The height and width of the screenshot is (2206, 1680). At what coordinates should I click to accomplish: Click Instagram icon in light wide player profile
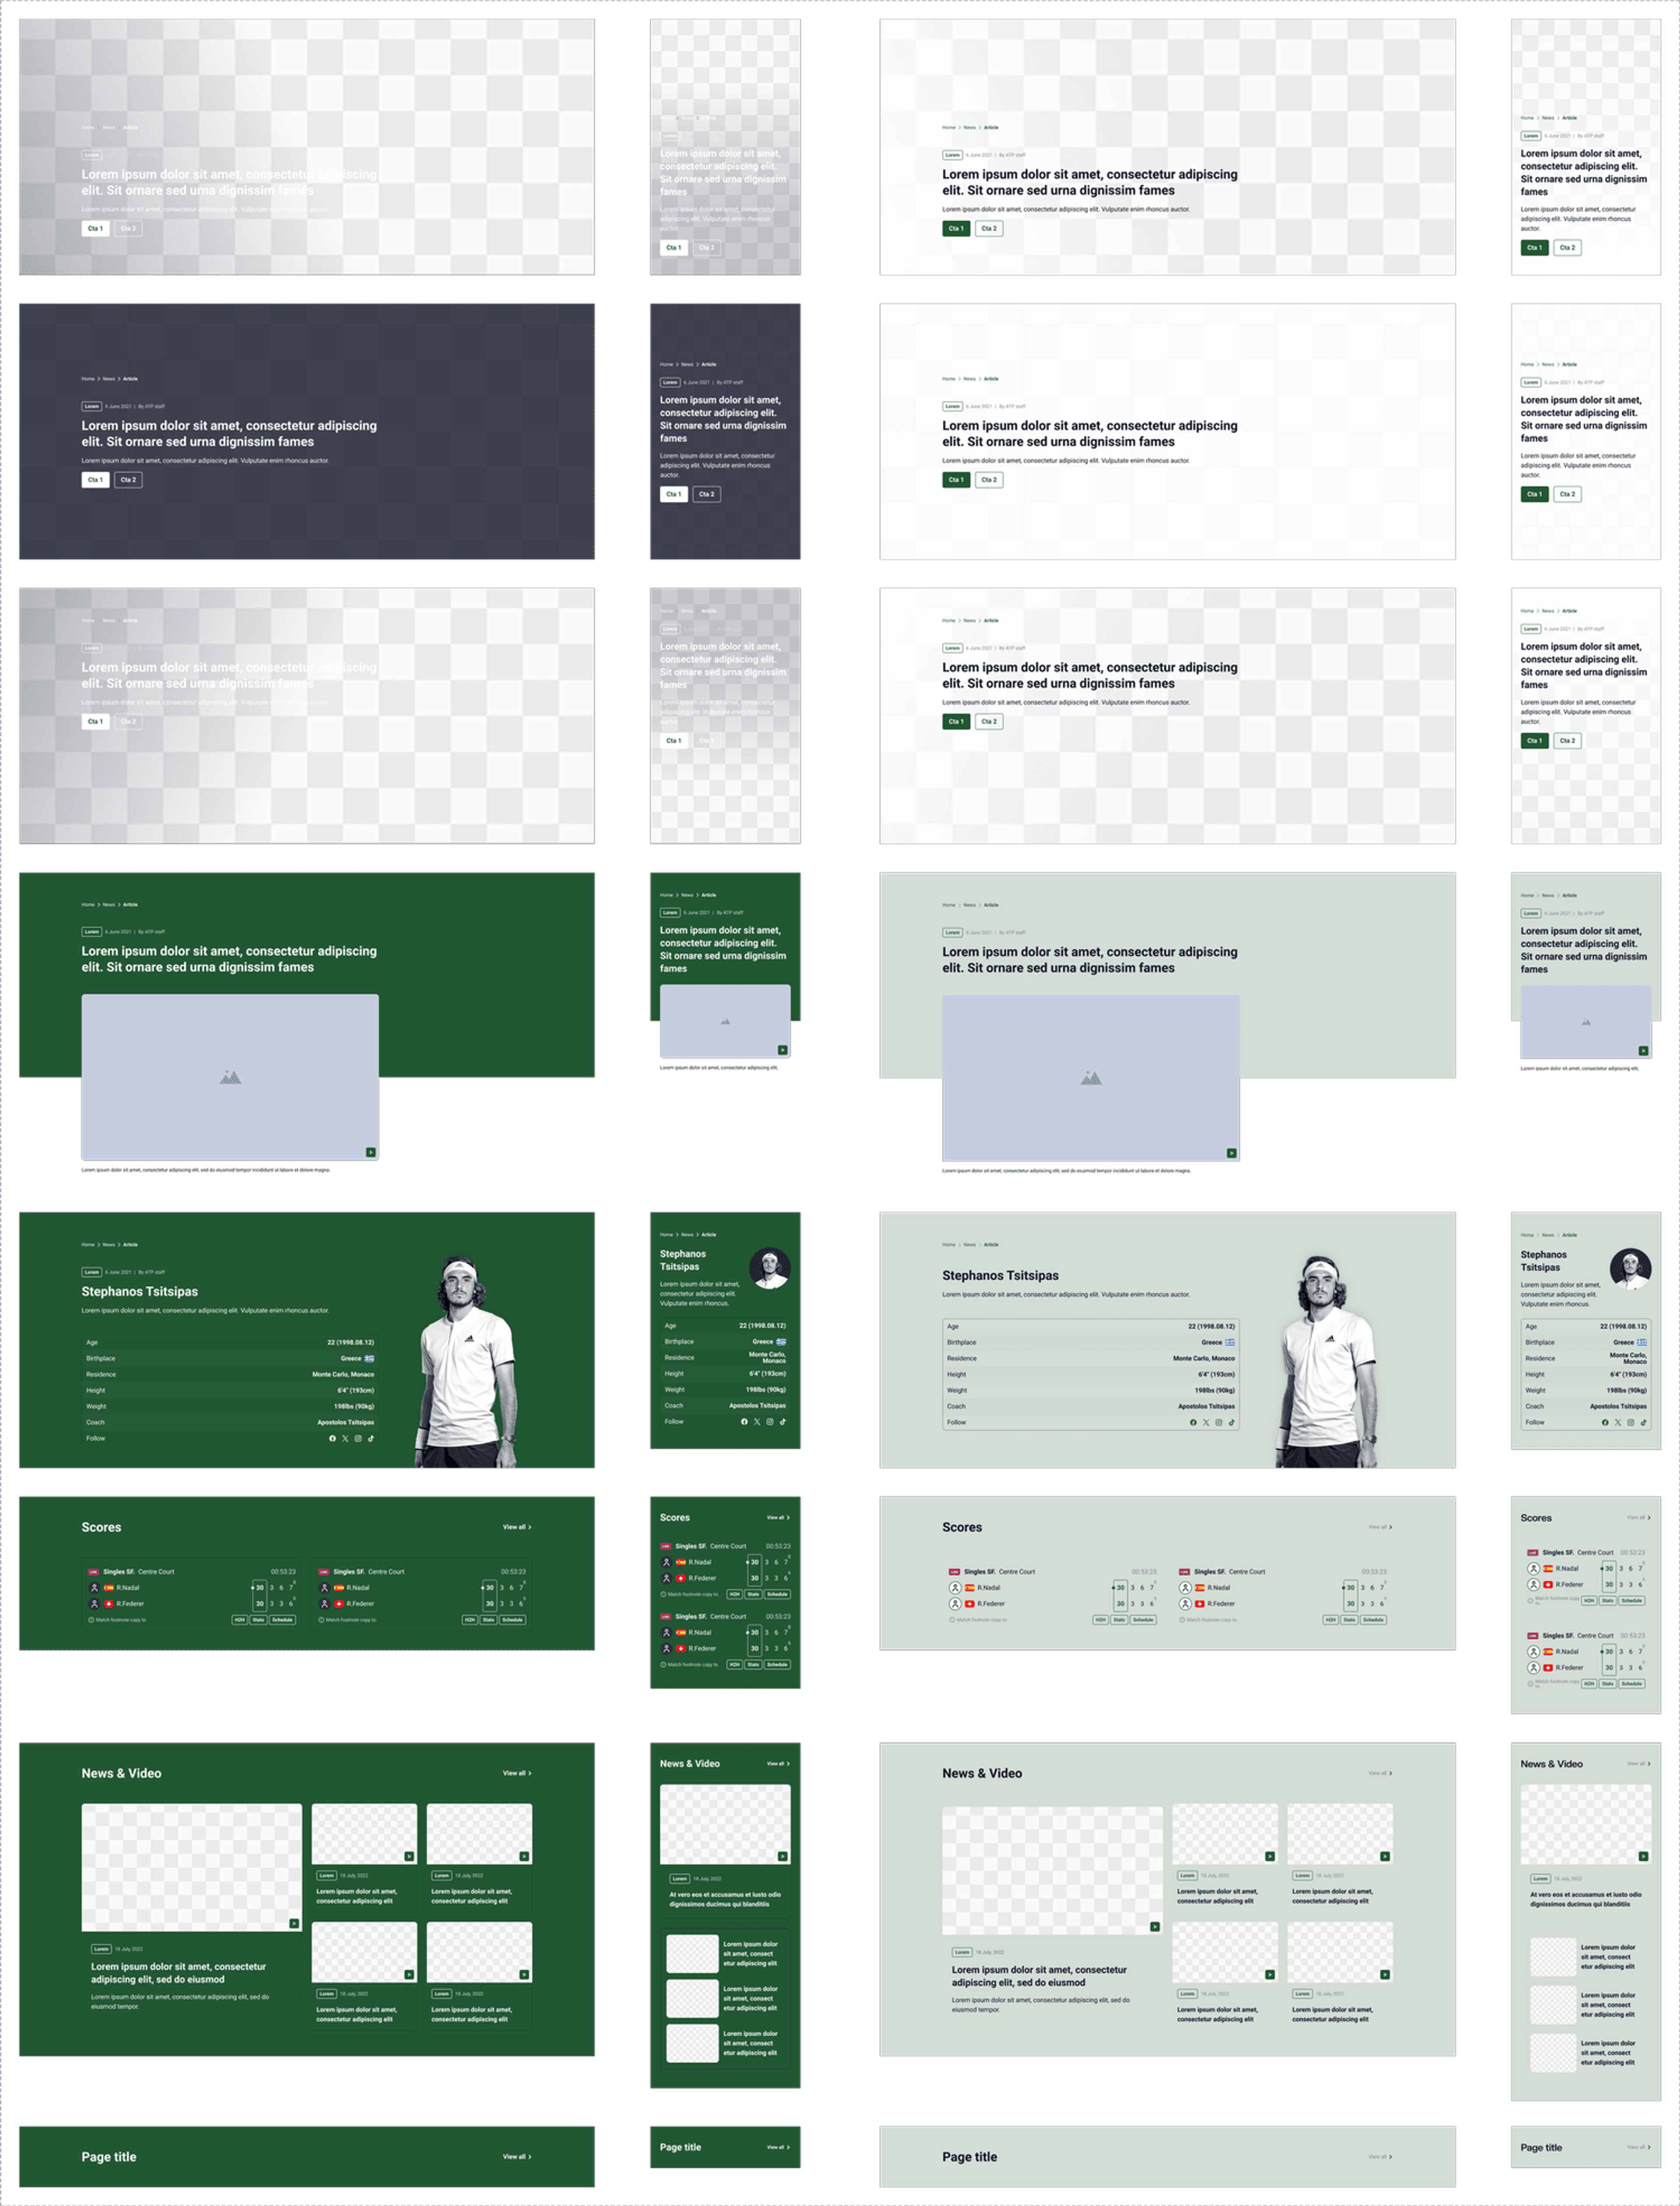tap(1218, 1422)
